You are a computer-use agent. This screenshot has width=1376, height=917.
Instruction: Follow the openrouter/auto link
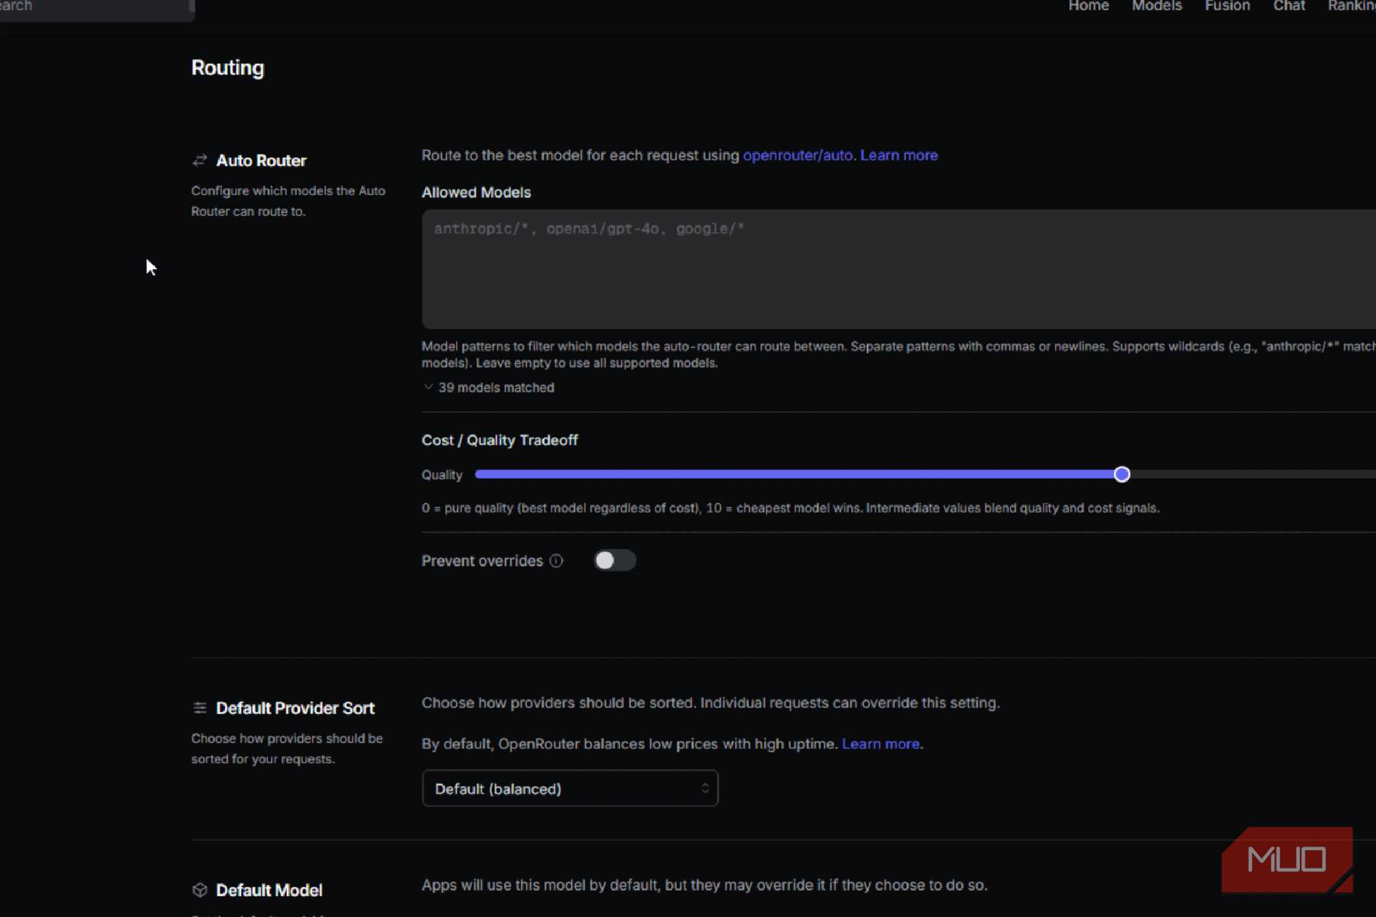pos(797,155)
